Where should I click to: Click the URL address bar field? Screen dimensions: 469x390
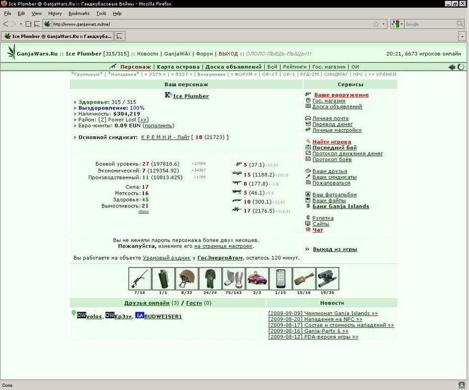[211, 24]
